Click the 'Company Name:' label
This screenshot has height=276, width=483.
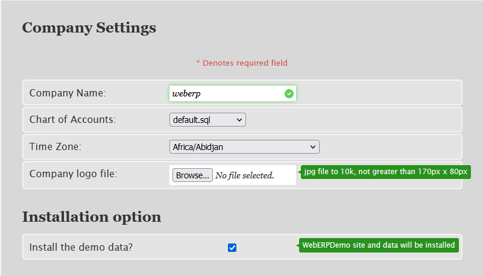click(x=68, y=93)
